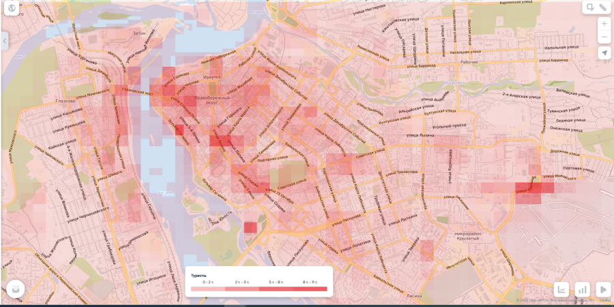The image size is (614, 307).
Task: Click the location arrow button
Action: click(x=604, y=53)
